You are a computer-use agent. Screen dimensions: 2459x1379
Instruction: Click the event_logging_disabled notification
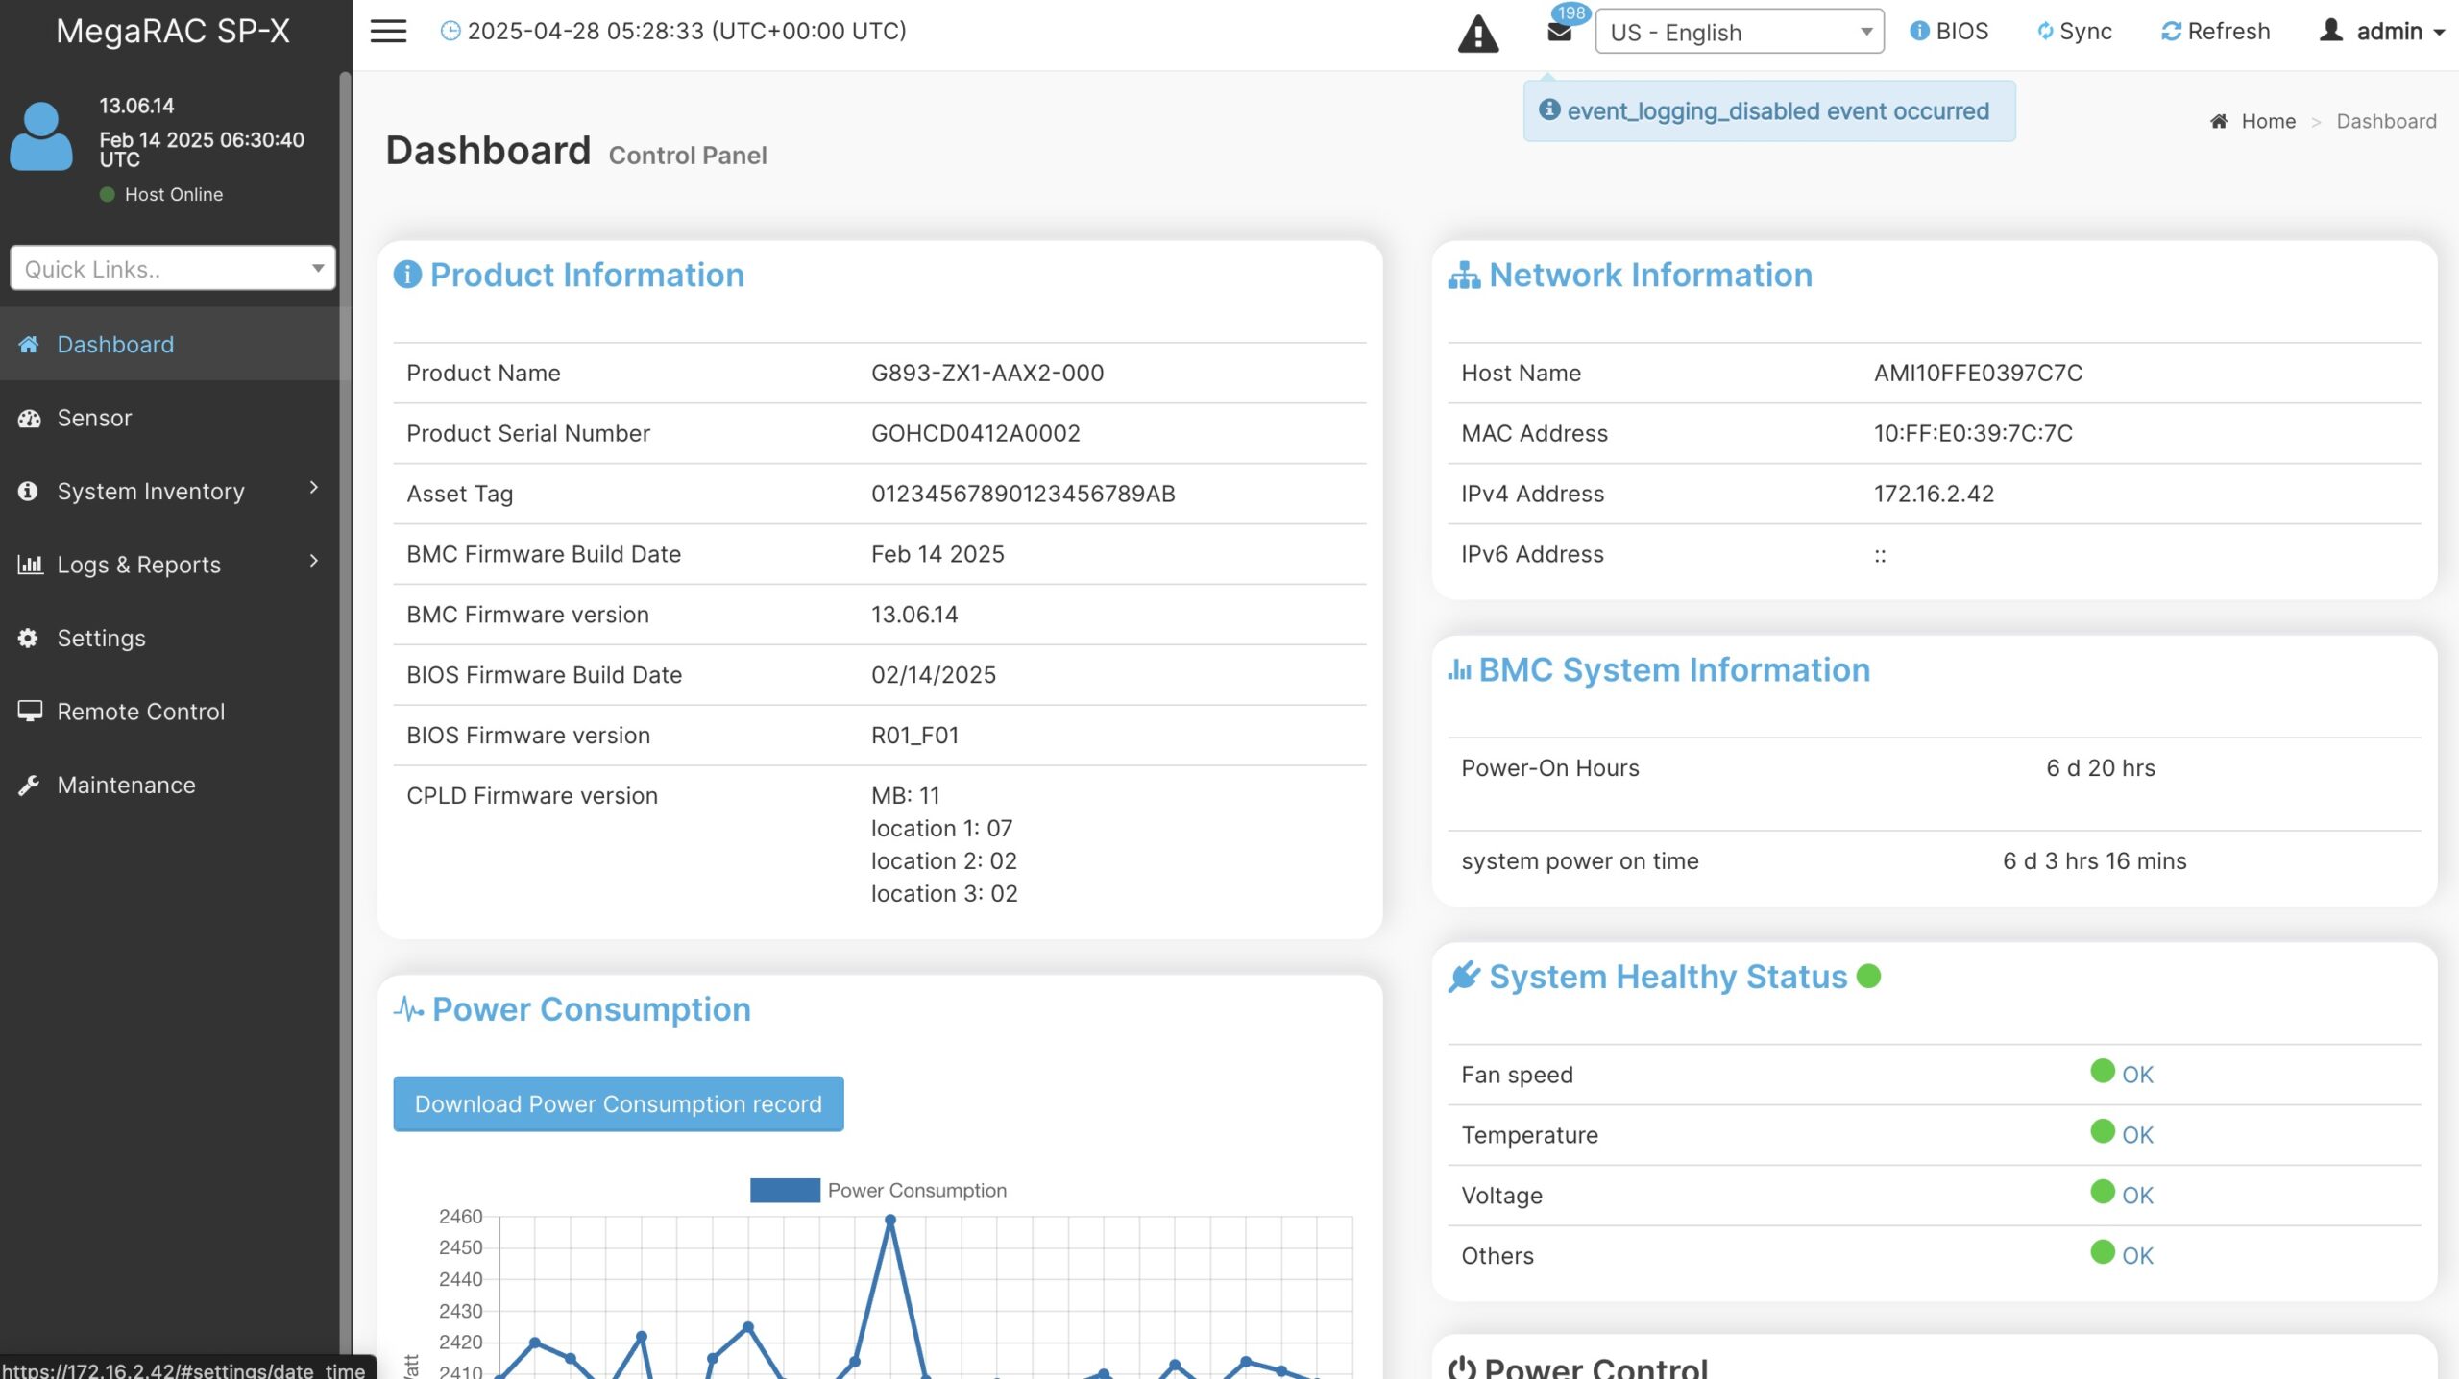1768,111
